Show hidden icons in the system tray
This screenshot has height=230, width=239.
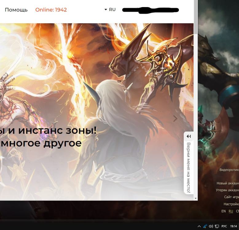tap(199, 227)
